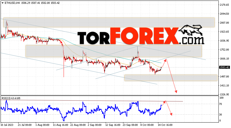Image resolution: width=231 pixels, height=128 pixels.
Task: Click price axis value 2007.80
Action: 224,23
